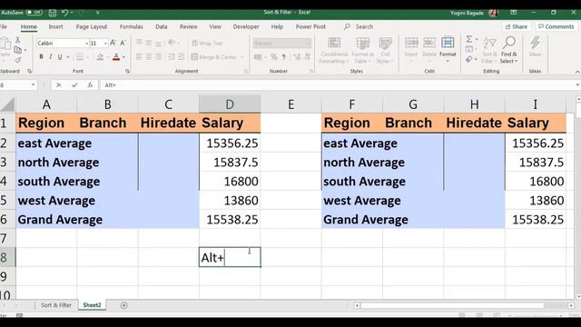Click the Fill icon in Editing group

[469, 49]
